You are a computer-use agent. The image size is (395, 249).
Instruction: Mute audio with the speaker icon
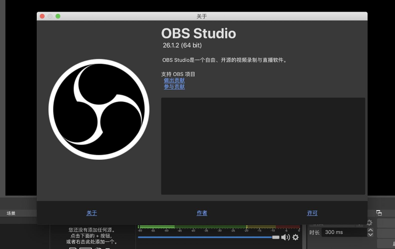point(286,237)
